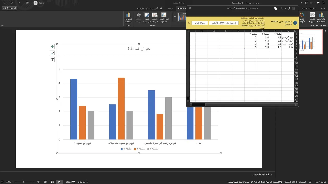Toggle Notes (ملاحظات) pane in status bar
The image size is (328, 184).
tap(83, 182)
